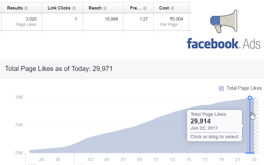The width and height of the screenshot is (264, 165).
Task: Sort by the Results column header
Action: [15, 8]
